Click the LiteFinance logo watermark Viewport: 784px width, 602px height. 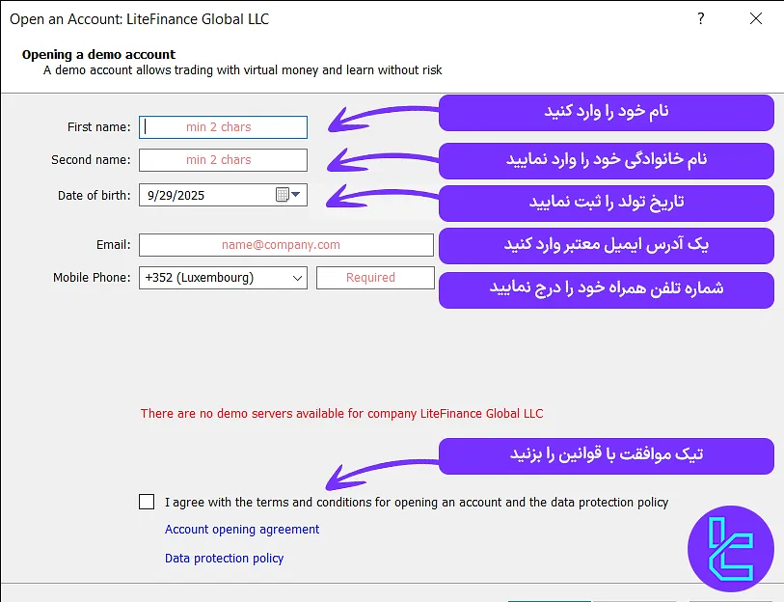pyautogui.click(x=731, y=549)
